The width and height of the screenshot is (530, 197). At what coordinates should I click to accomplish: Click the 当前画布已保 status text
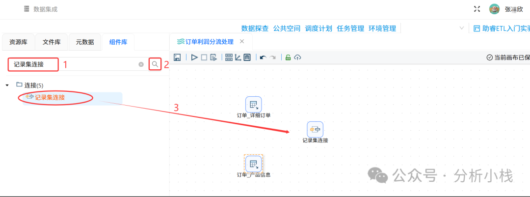coord(512,57)
